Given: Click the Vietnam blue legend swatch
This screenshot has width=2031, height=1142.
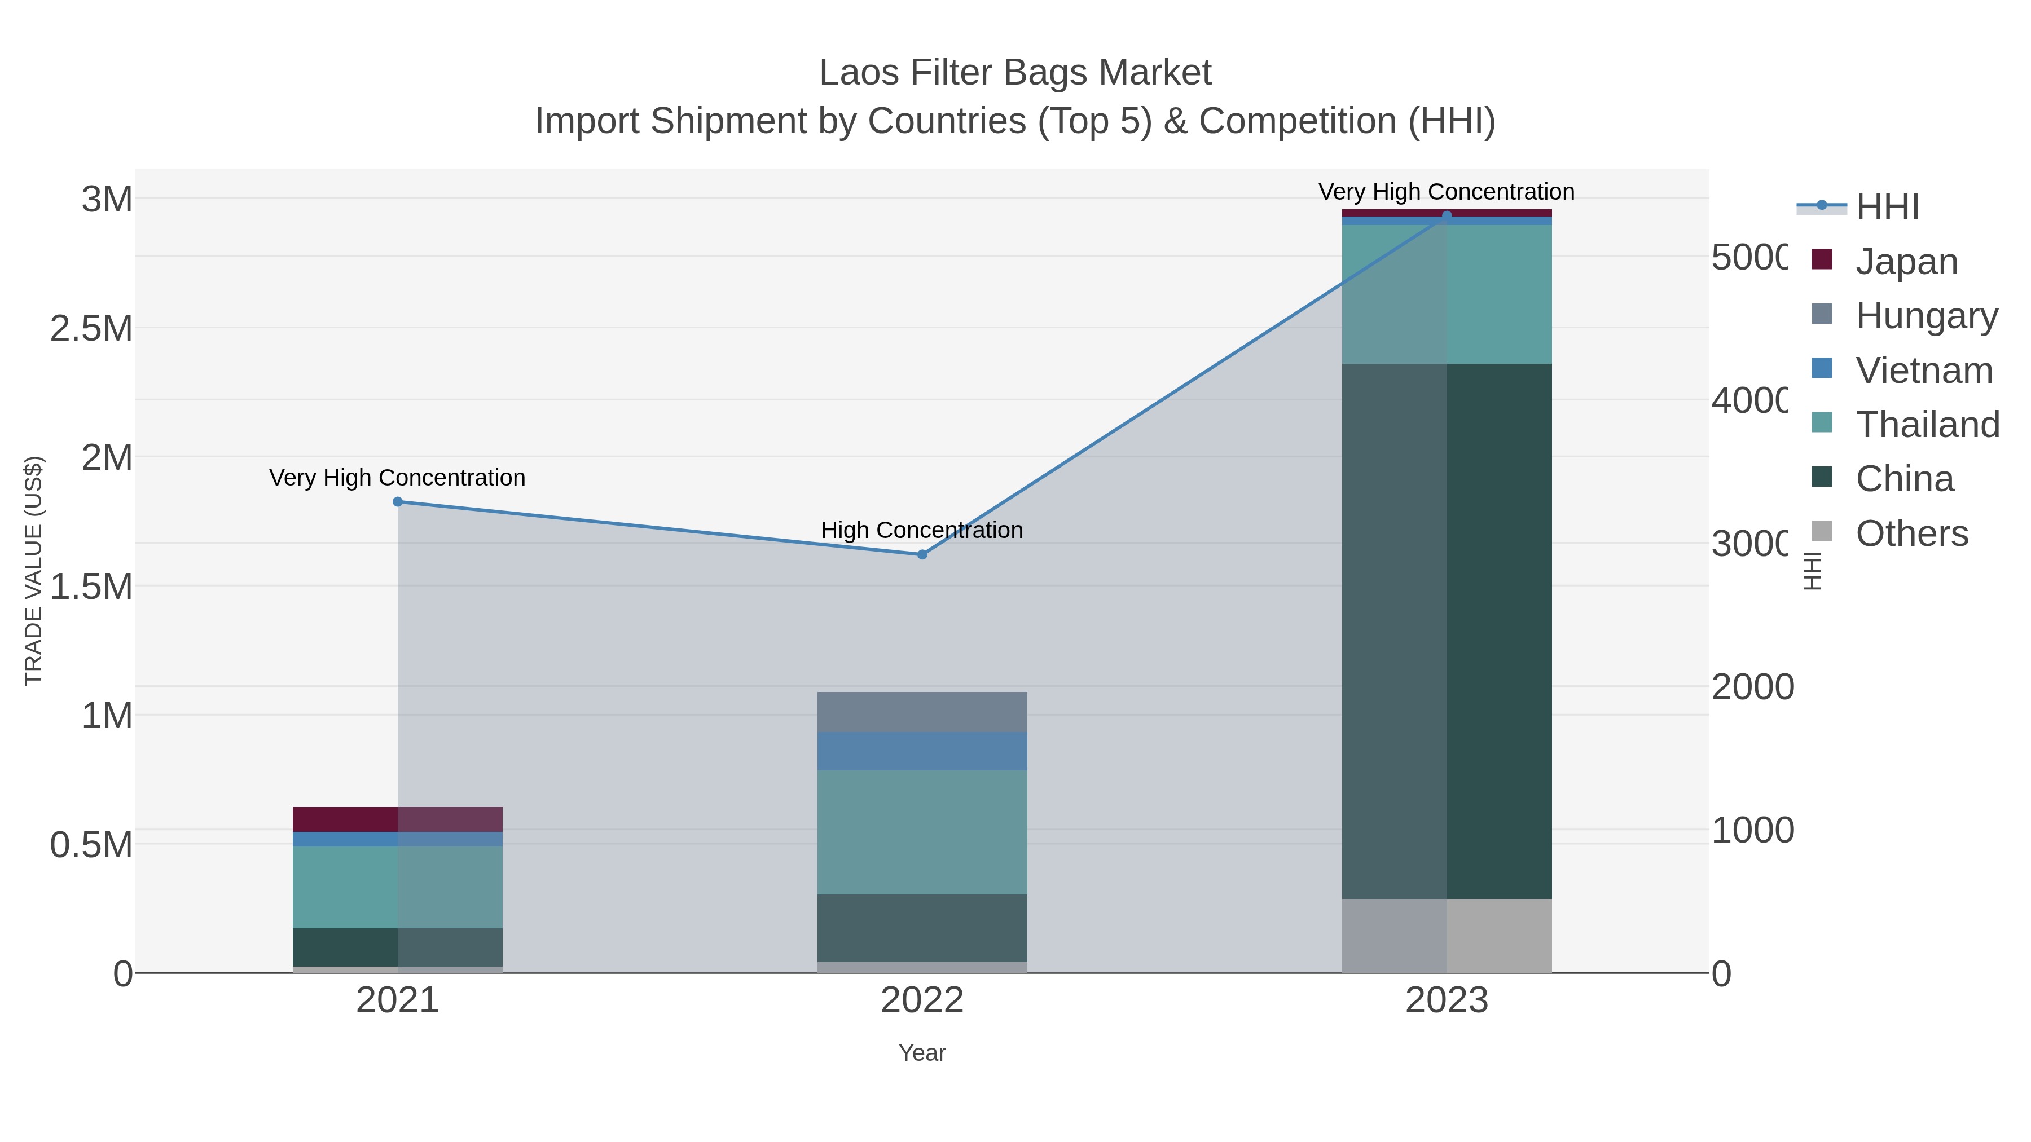Looking at the screenshot, I should coord(1822,368).
